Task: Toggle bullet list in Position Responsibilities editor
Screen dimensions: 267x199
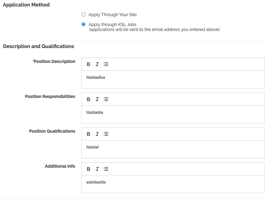Action: click(106, 99)
